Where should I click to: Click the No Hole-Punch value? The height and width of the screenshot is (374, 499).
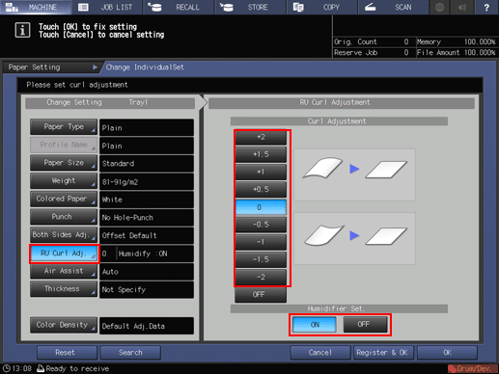click(147, 218)
